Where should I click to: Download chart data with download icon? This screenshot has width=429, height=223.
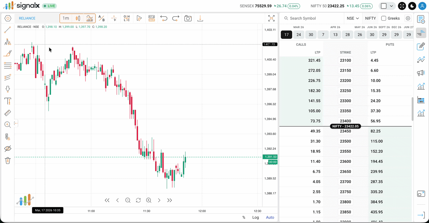click(x=200, y=18)
